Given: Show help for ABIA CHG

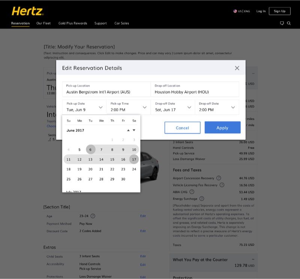Looking at the screenshot, I should click(192, 191).
